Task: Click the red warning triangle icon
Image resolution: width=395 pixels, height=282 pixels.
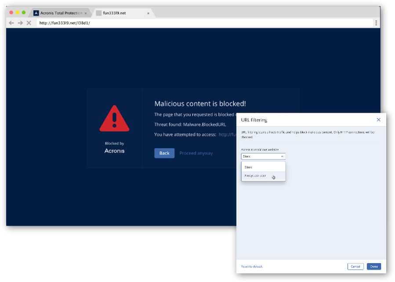Action: point(114,118)
